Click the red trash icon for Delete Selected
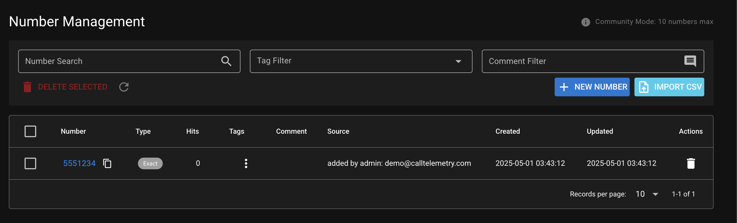 click(27, 87)
